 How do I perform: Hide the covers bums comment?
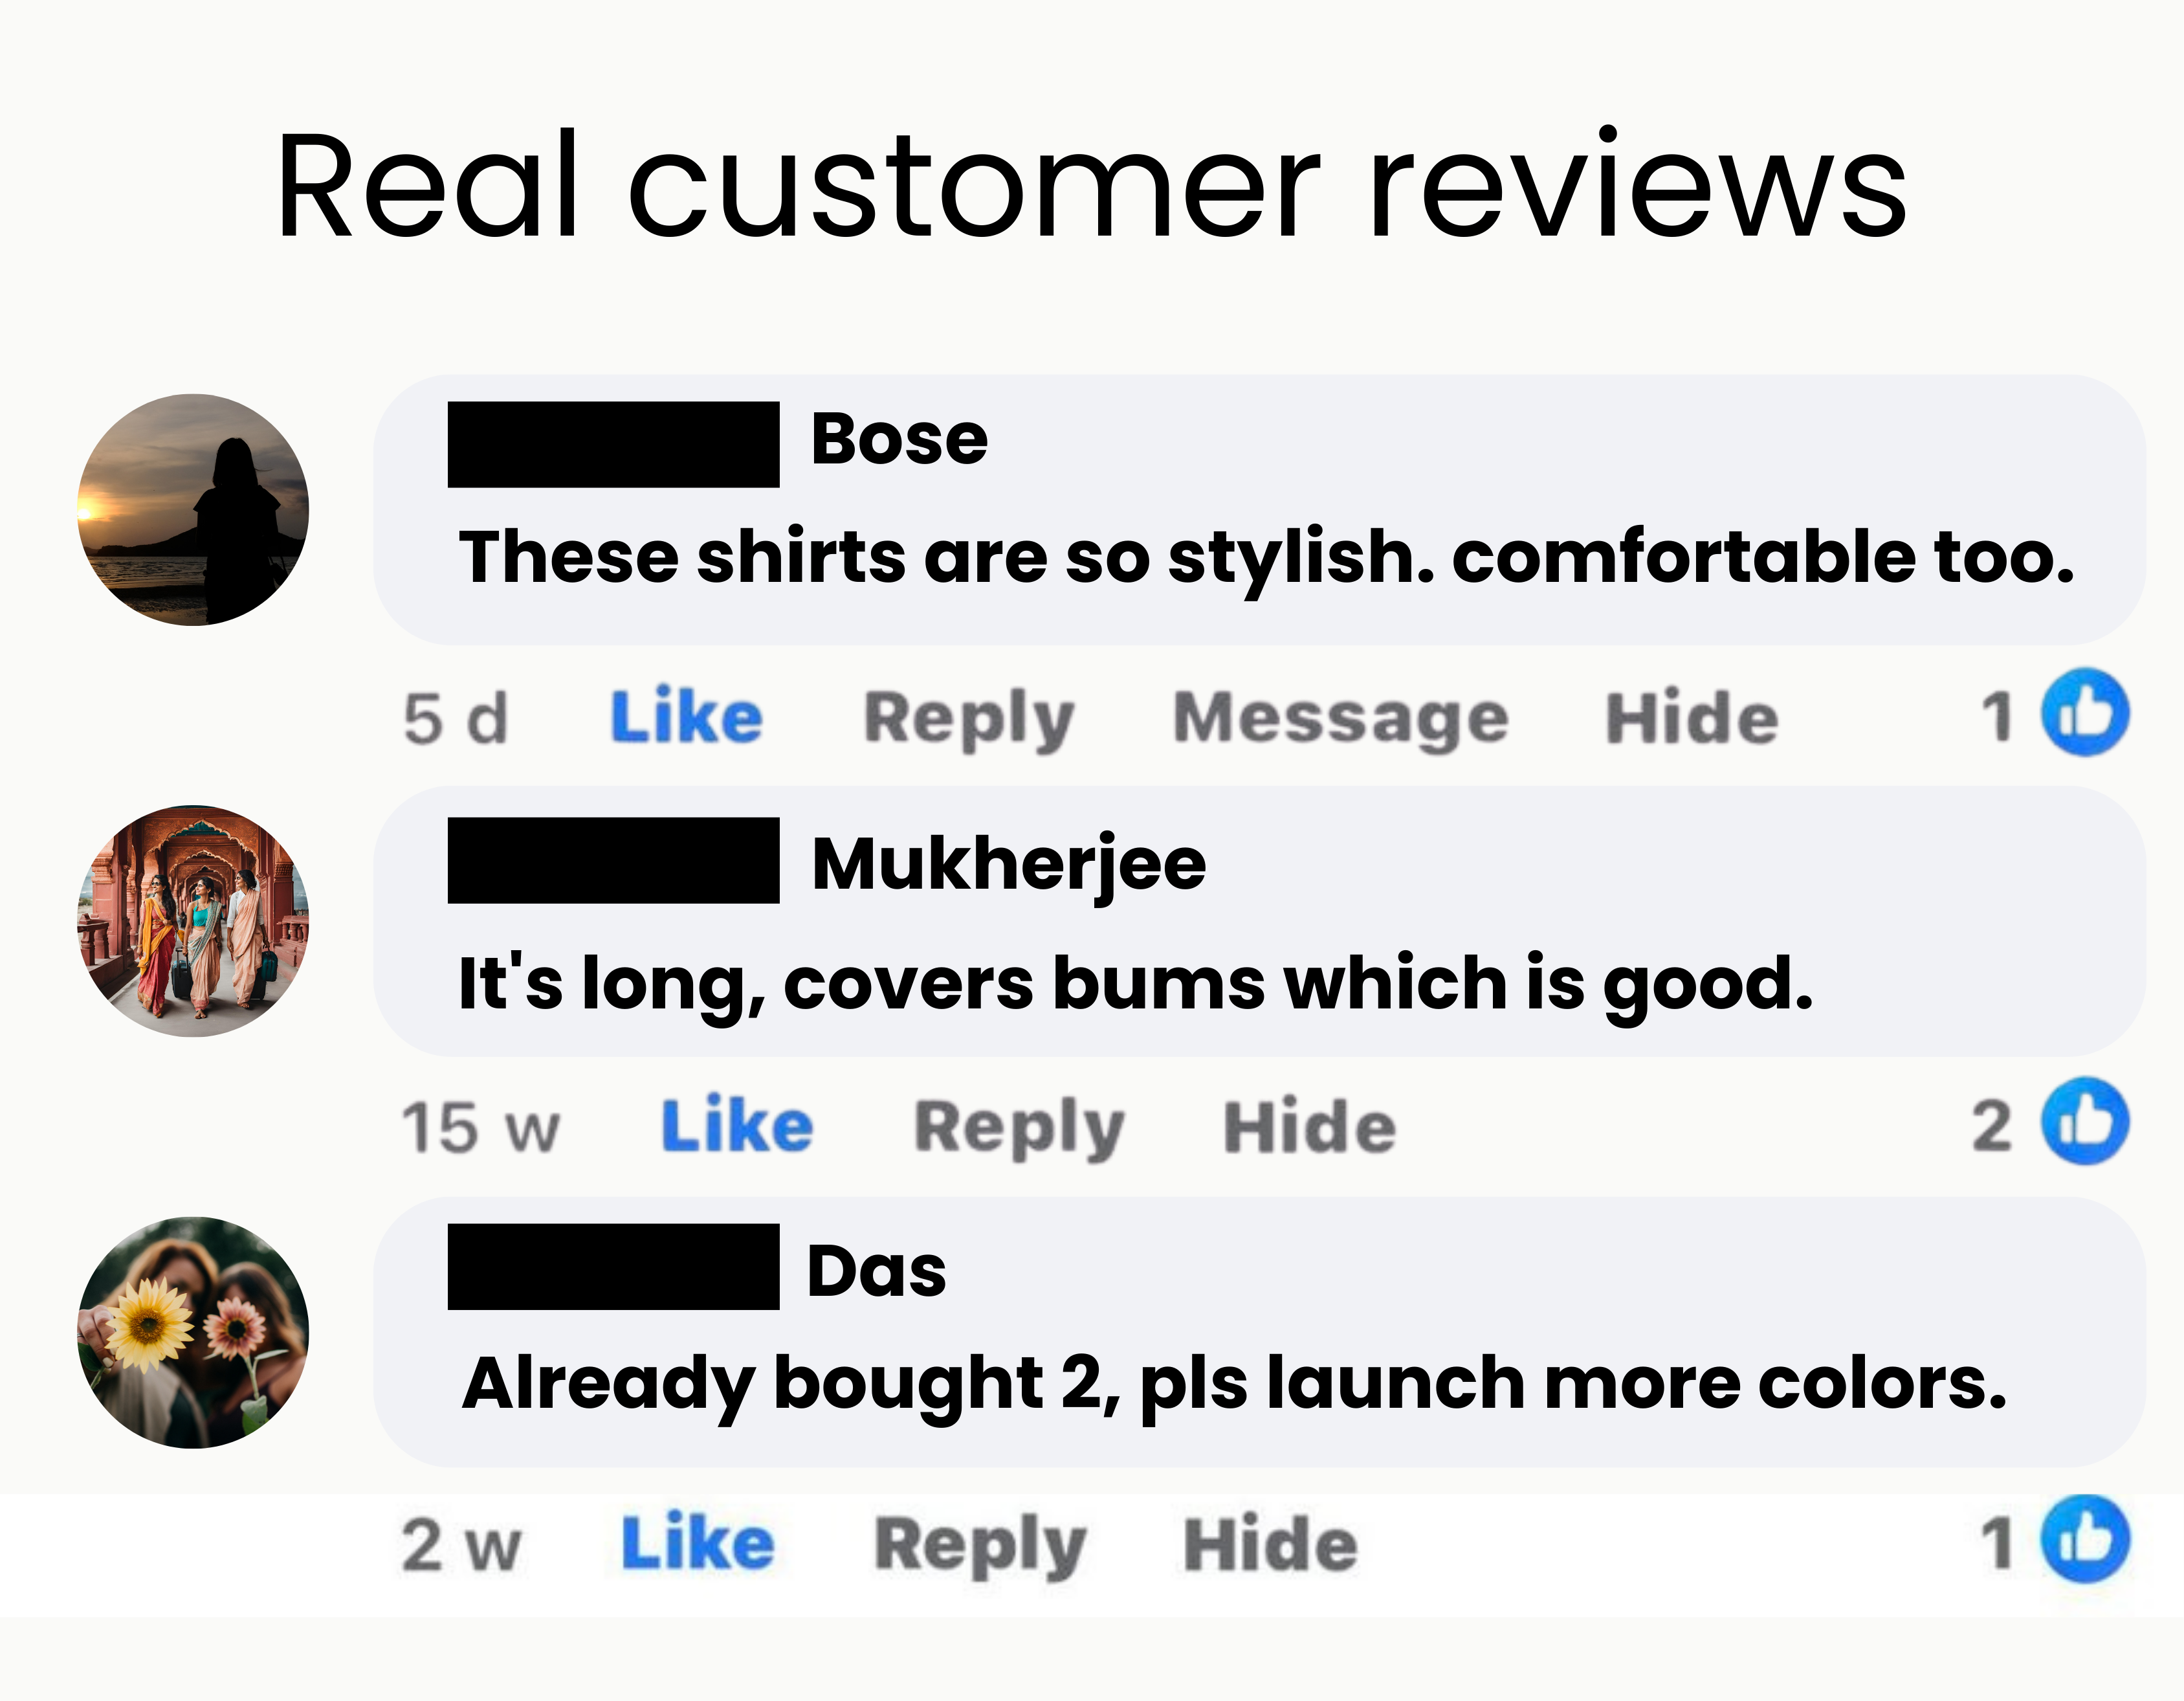click(1310, 1127)
